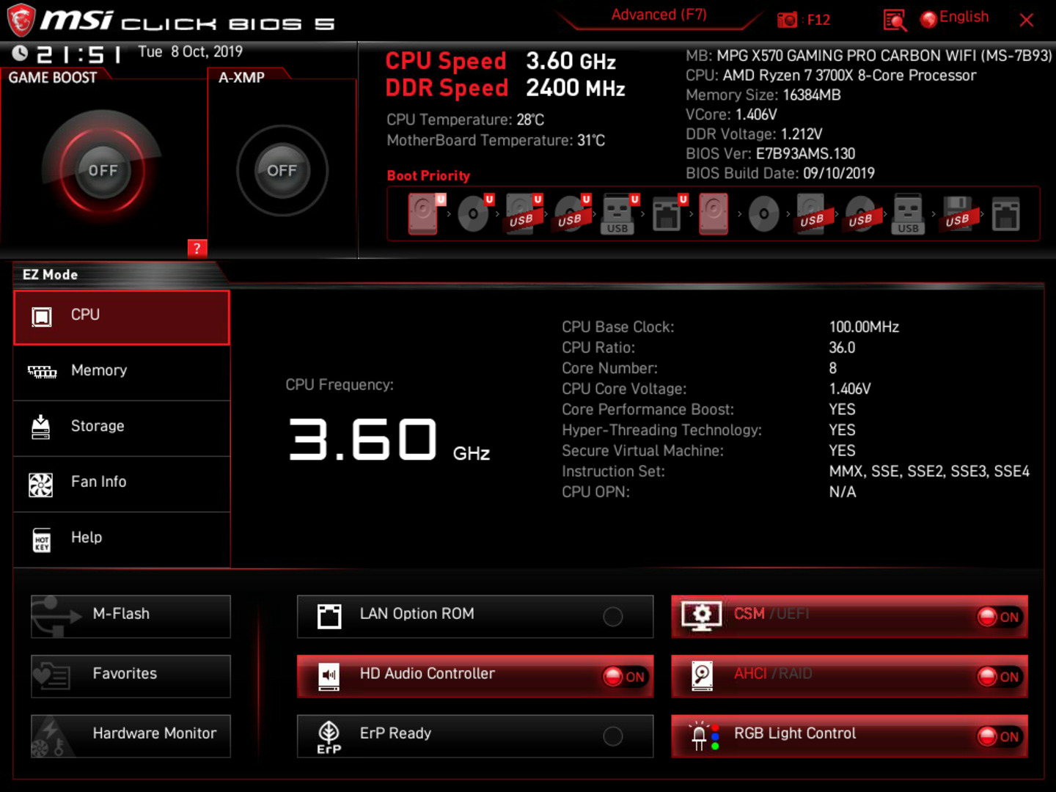Select the EZ Mode tab

click(48, 274)
